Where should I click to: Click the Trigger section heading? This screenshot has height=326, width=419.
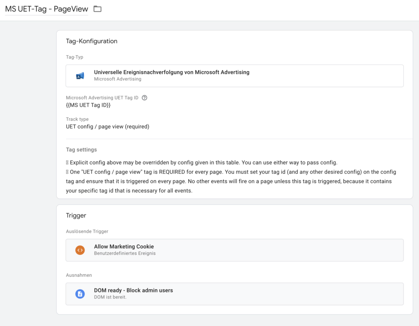[x=76, y=215]
